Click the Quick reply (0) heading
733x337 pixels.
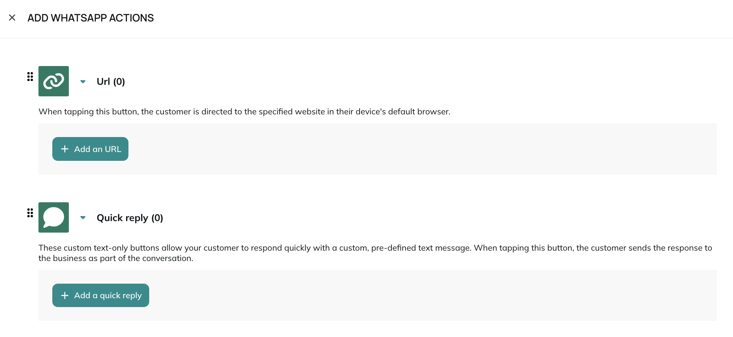pyautogui.click(x=130, y=218)
